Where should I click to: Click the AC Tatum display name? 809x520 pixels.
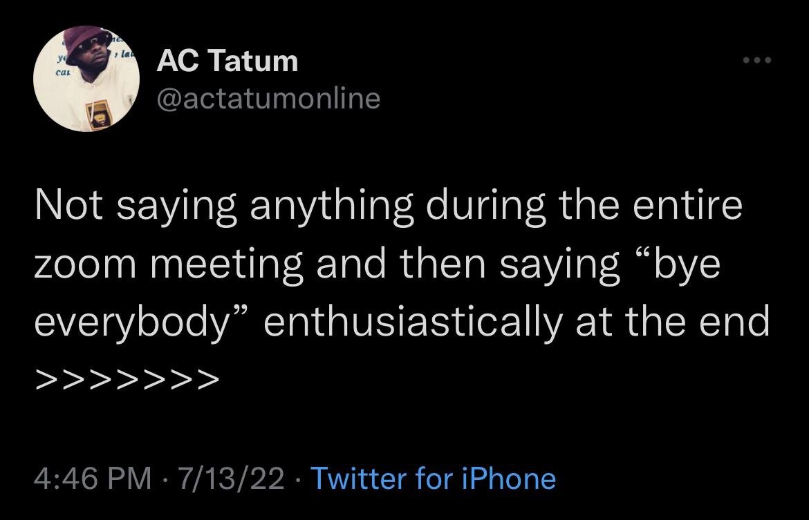[227, 61]
